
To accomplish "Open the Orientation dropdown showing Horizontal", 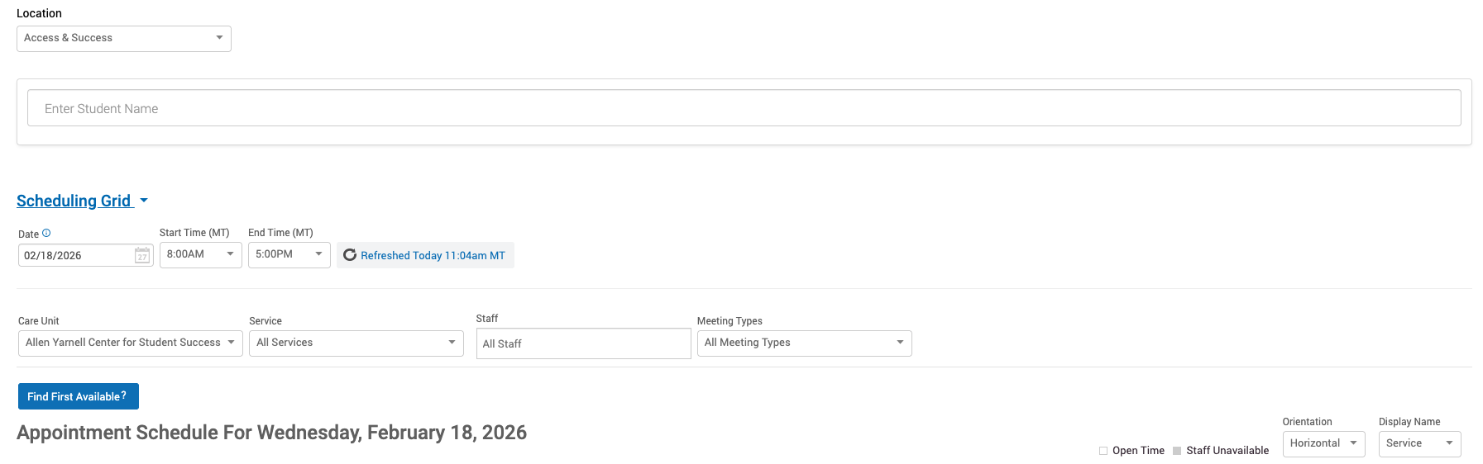I will tap(1323, 444).
